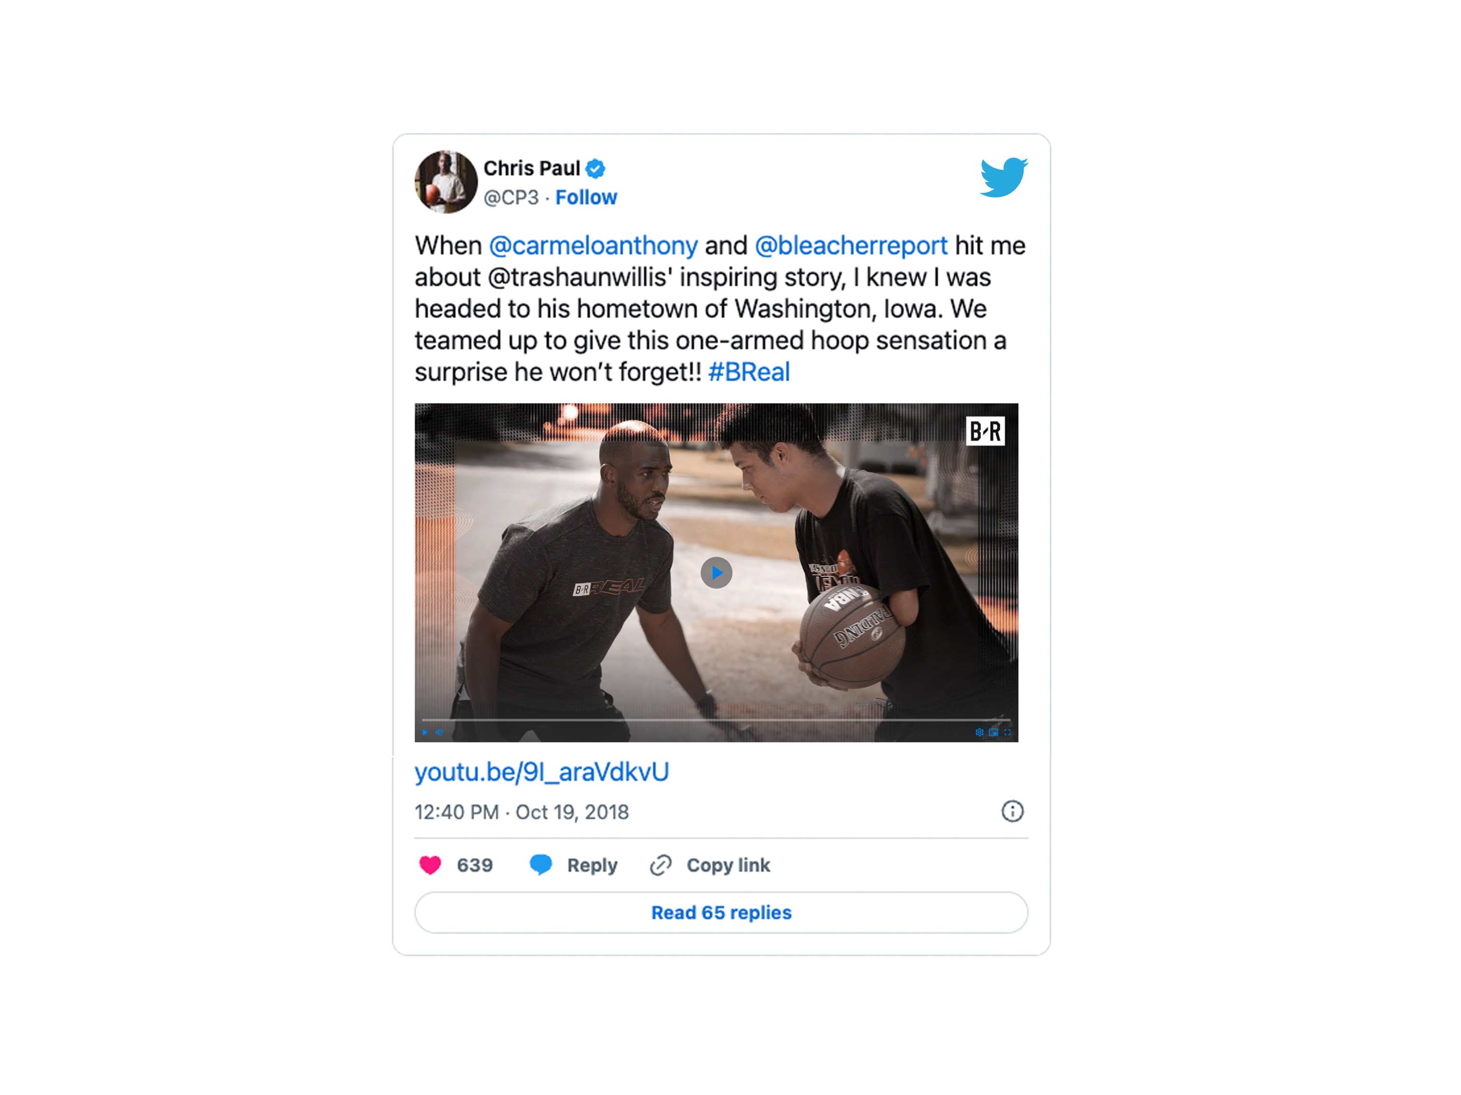Click the copy link chain icon
Image resolution: width=1461 pixels, height=1095 pixels.
(660, 865)
